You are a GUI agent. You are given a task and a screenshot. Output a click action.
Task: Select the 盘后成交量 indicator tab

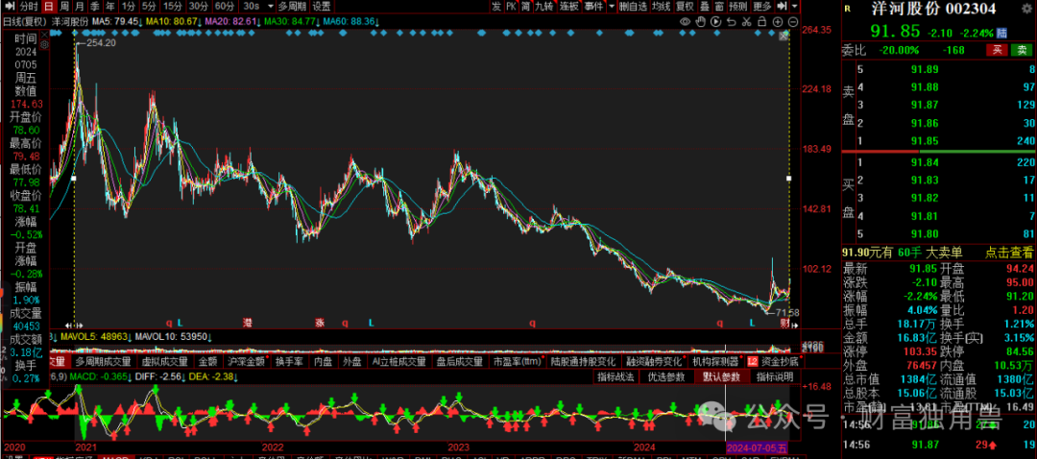pos(460,362)
